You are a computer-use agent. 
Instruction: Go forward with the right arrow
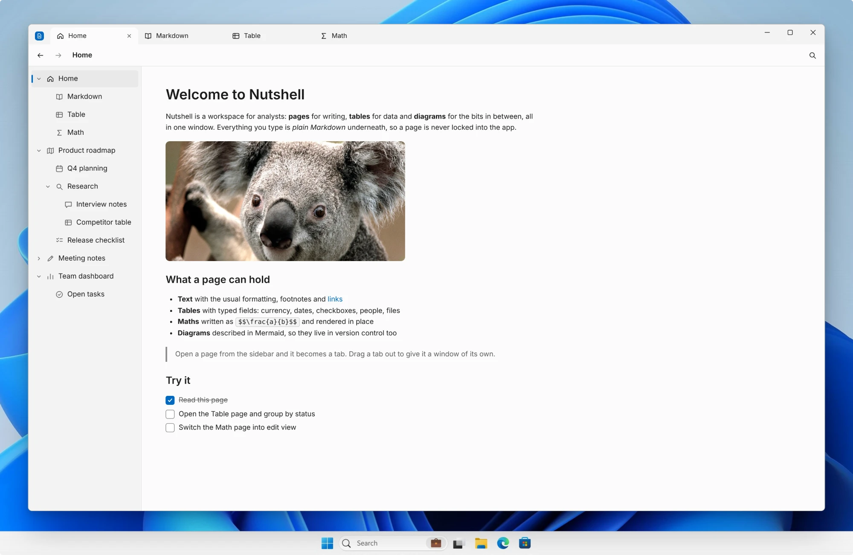click(58, 55)
